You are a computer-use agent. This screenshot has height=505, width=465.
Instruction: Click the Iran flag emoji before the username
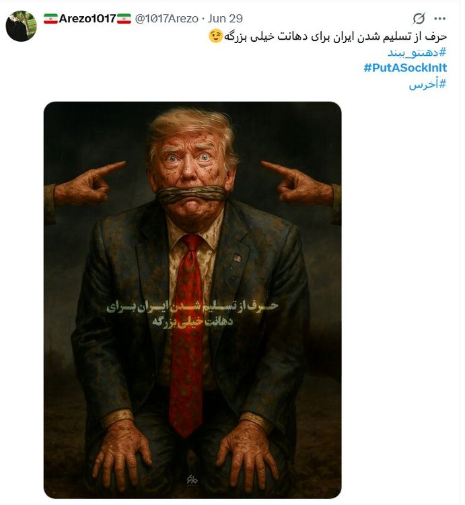[50, 19]
